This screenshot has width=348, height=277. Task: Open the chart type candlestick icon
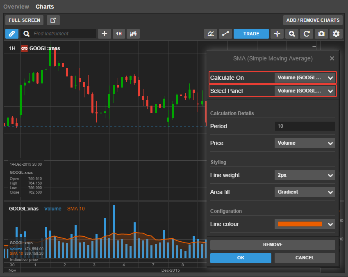pyautogui.click(x=133, y=34)
